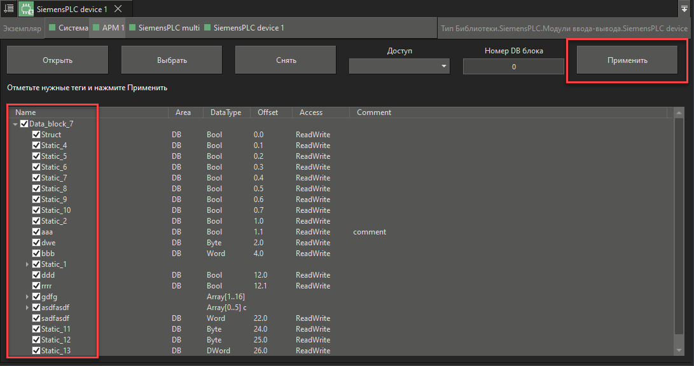
Task: Uncheck the Static_12 checkbox
Action: pyautogui.click(x=36, y=339)
